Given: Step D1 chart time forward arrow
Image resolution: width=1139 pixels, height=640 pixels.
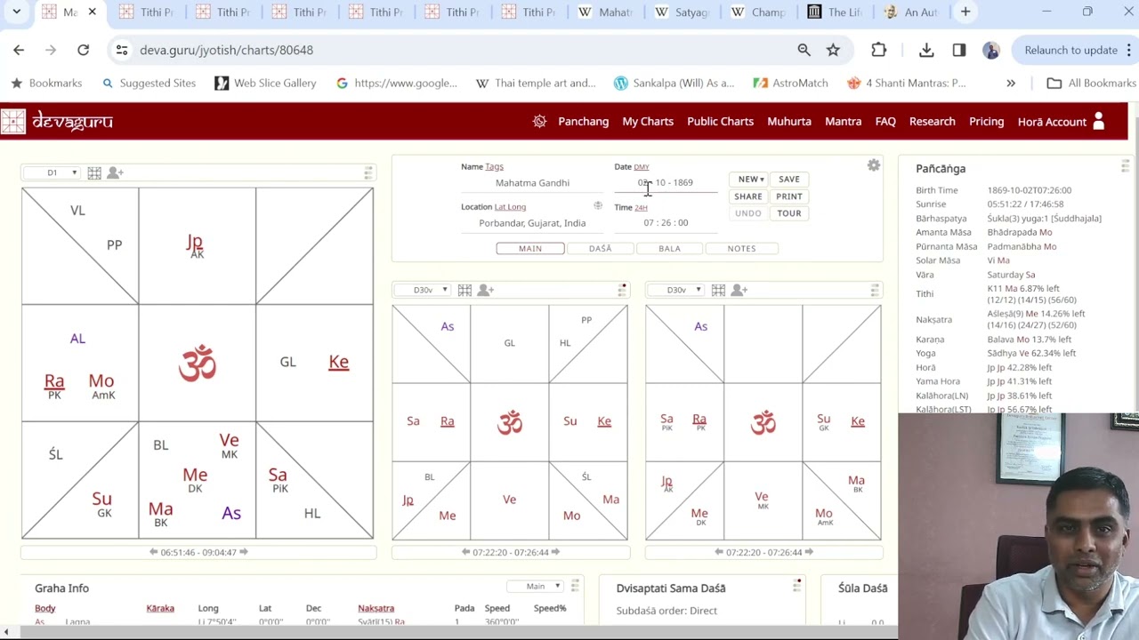Looking at the screenshot, I should pyautogui.click(x=243, y=552).
